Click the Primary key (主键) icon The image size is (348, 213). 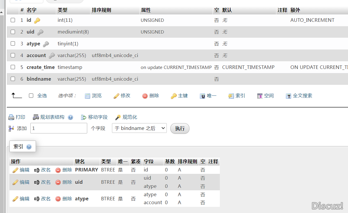click(x=174, y=96)
